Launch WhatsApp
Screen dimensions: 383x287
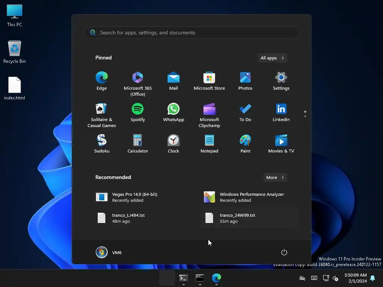coord(174,112)
